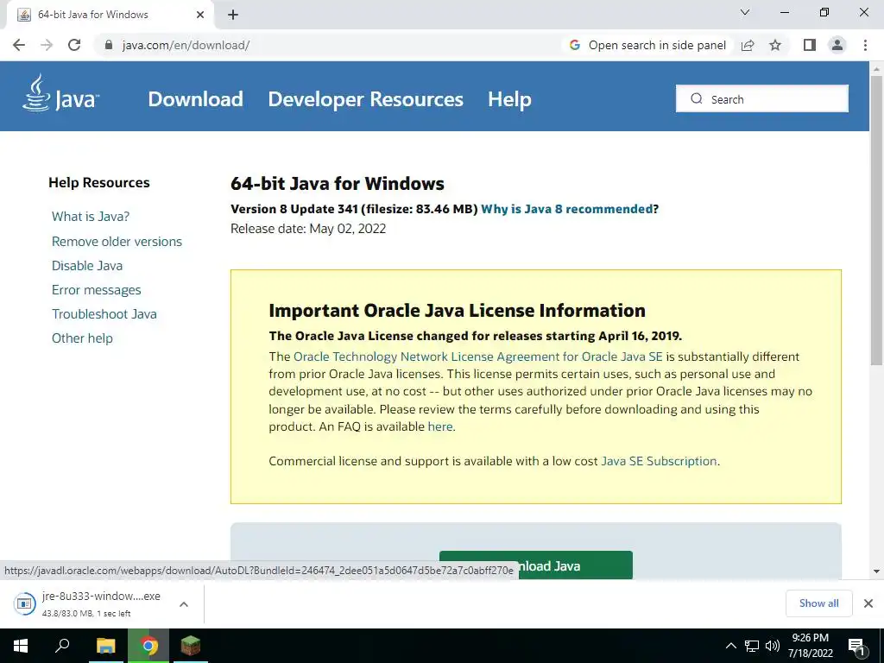Click the green Download Java button
884x663 pixels.
[535, 565]
